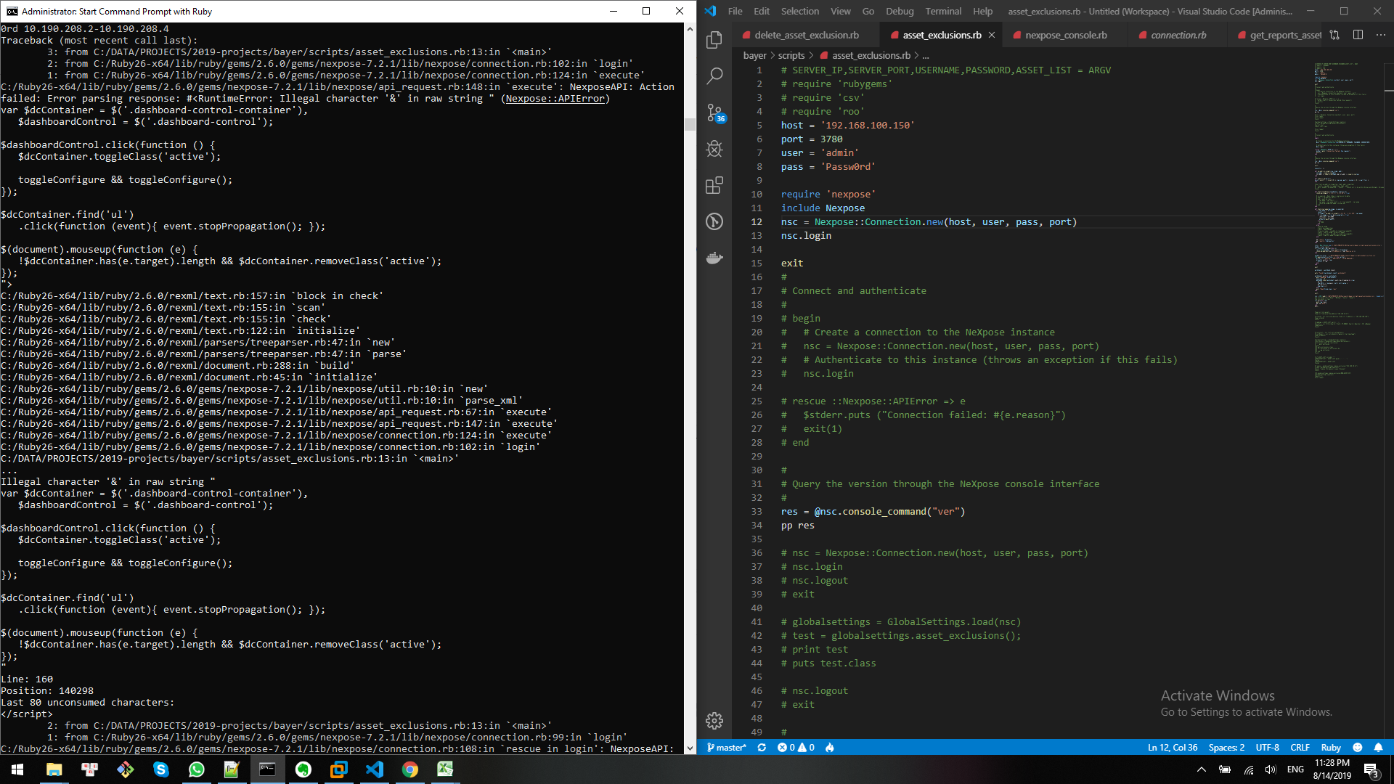
Task: Open Source Control showing 36 pending changes
Action: (x=714, y=113)
